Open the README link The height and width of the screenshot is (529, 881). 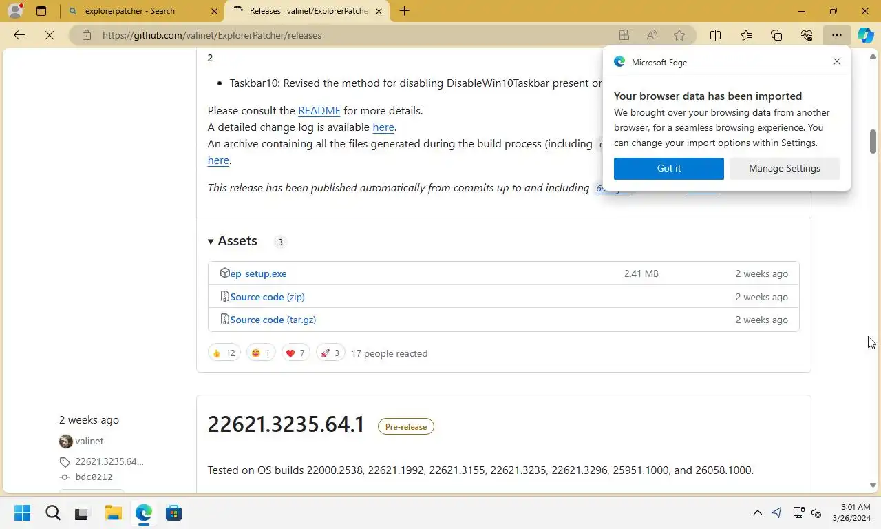[319, 110]
